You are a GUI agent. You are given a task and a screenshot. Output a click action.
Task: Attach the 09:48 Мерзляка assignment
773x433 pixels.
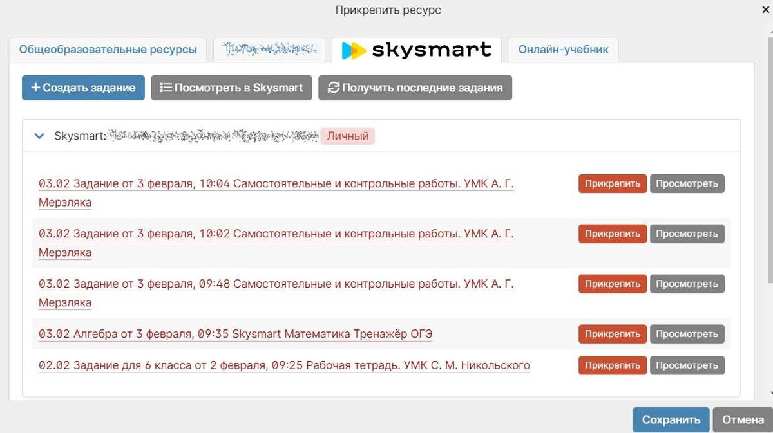pyautogui.click(x=613, y=284)
